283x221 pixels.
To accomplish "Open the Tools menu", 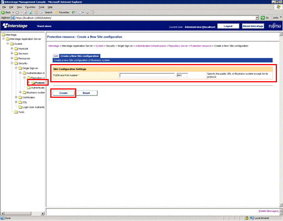I will pyautogui.click(x=41, y=7).
